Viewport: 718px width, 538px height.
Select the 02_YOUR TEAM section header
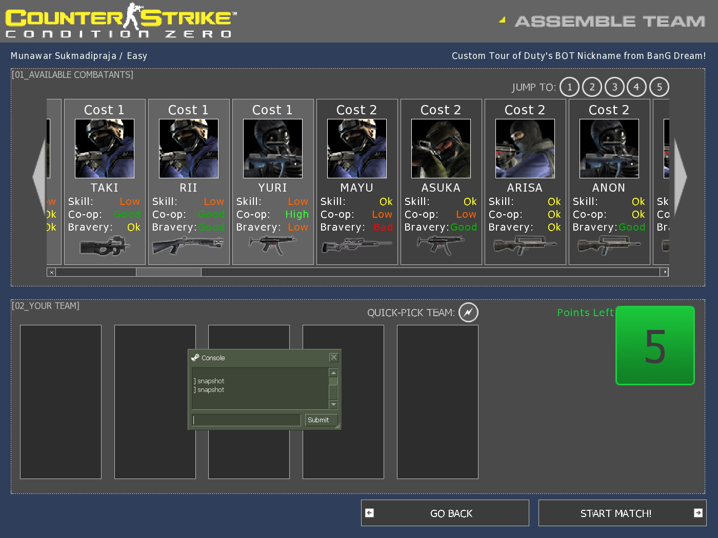click(x=45, y=306)
